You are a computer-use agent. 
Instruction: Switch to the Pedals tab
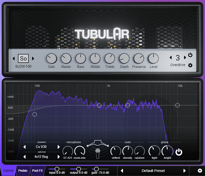(23, 171)
